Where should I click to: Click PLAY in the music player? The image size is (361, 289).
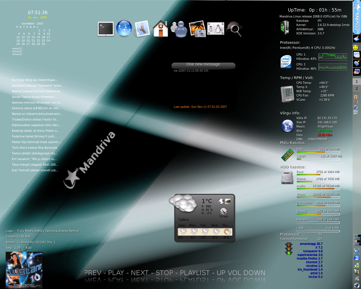[x=116, y=273]
